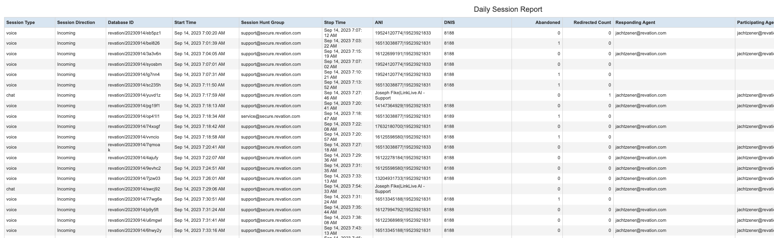The image size is (774, 238).
Task: Click service@secure.revation.com hunt group cell
Action: [270, 117]
